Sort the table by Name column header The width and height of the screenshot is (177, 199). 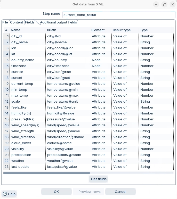tap(15, 30)
